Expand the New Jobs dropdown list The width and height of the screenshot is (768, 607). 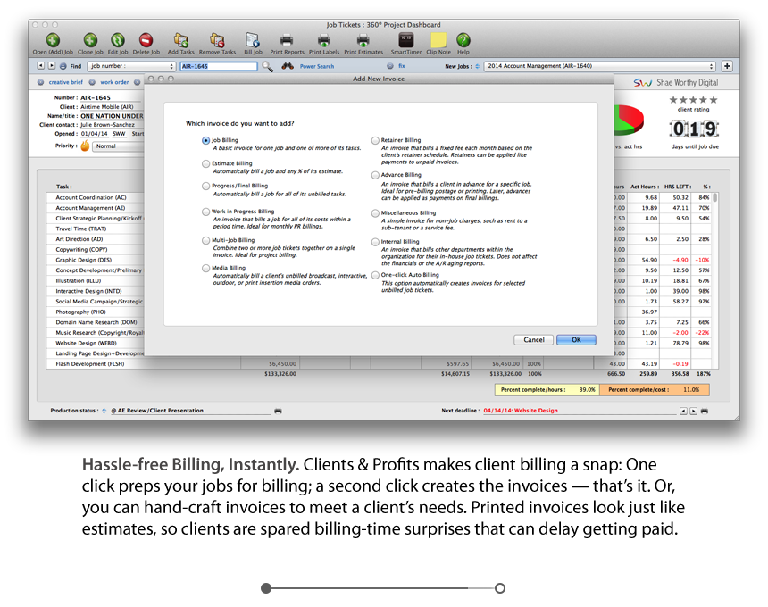(x=600, y=66)
